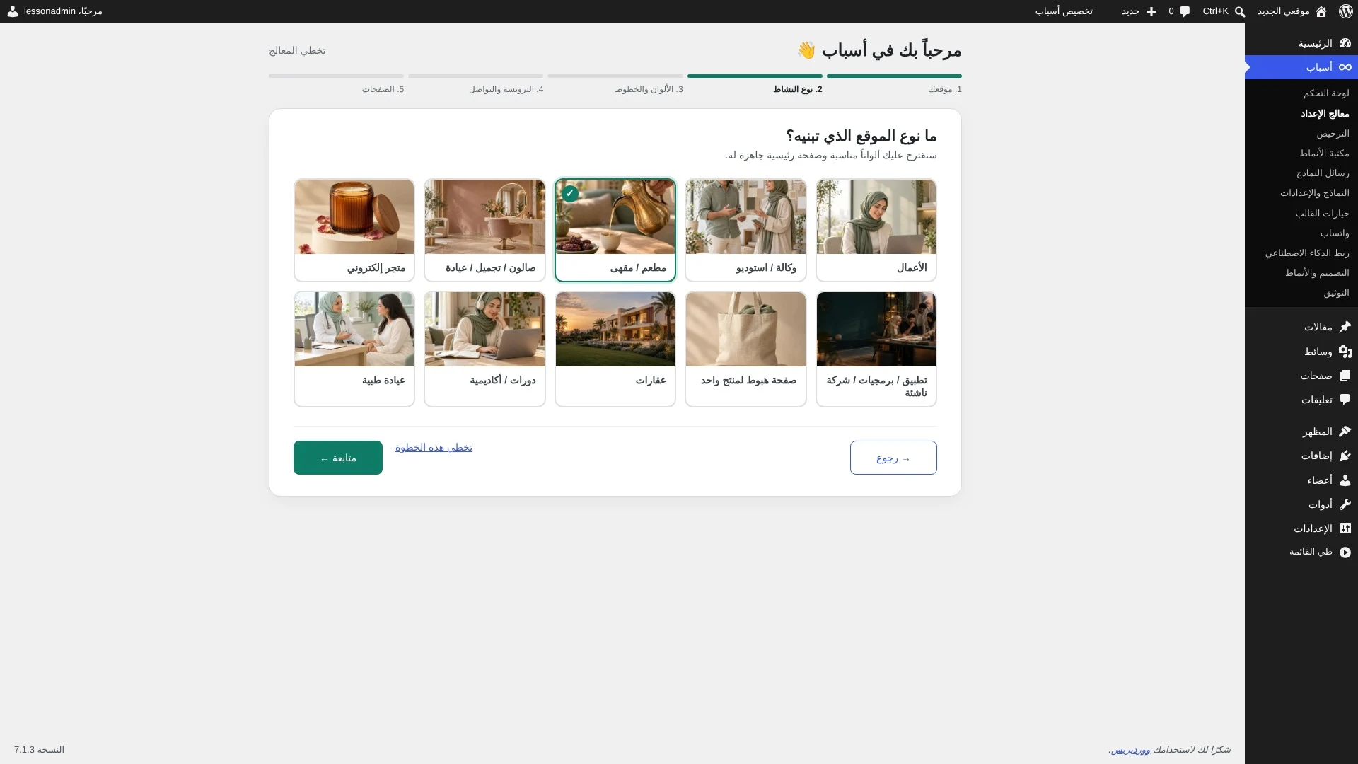Click the pin icon beside مقالات
The image size is (1358, 764).
[1345, 327]
